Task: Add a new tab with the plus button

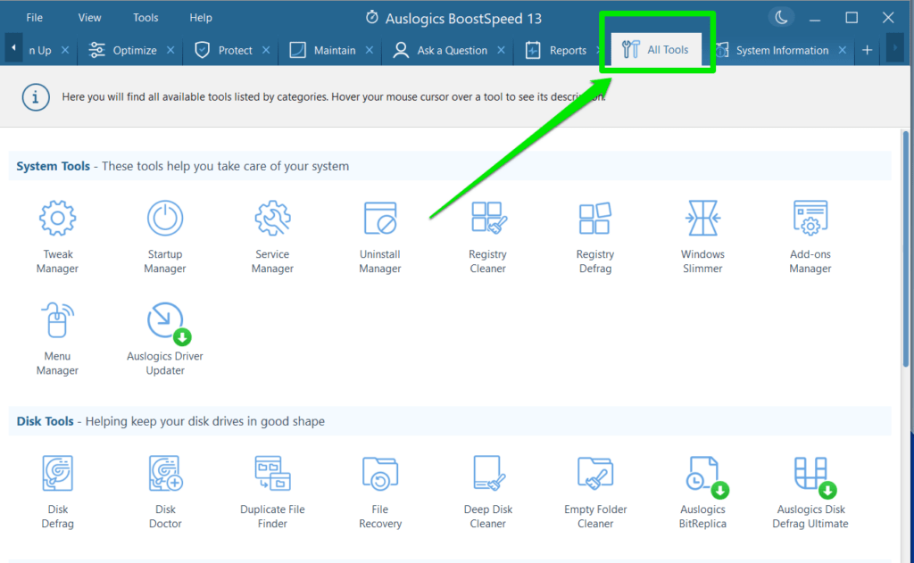Action: [867, 50]
